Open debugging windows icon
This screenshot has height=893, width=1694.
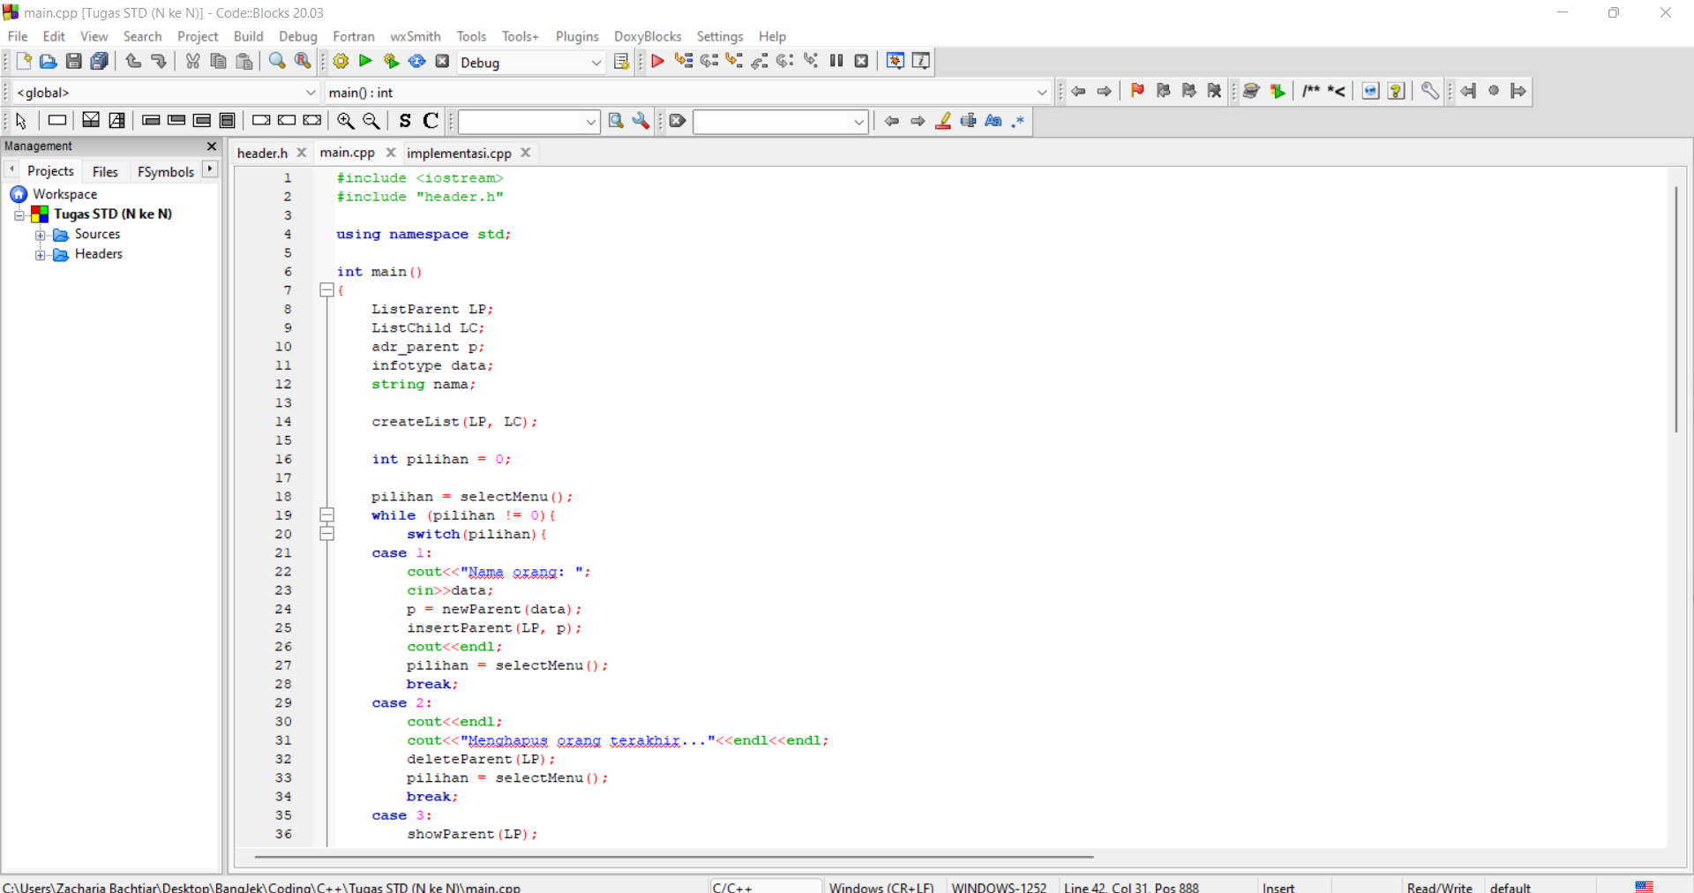click(896, 62)
